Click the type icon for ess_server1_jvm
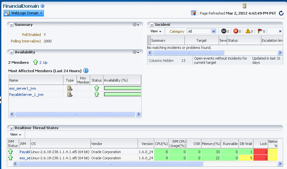This screenshot has height=169, width=287. [x=70, y=88]
